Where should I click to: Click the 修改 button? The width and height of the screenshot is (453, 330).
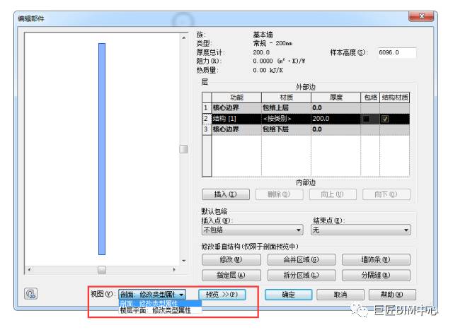pyautogui.click(x=231, y=259)
